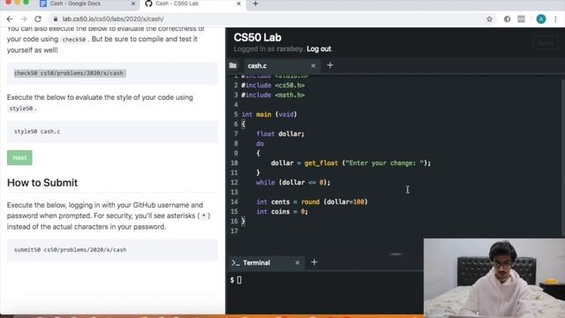Select the cash.c file tab

click(x=257, y=65)
